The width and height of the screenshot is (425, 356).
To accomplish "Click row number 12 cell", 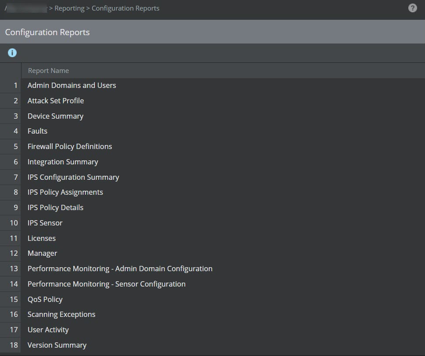I will (x=11, y=253).
